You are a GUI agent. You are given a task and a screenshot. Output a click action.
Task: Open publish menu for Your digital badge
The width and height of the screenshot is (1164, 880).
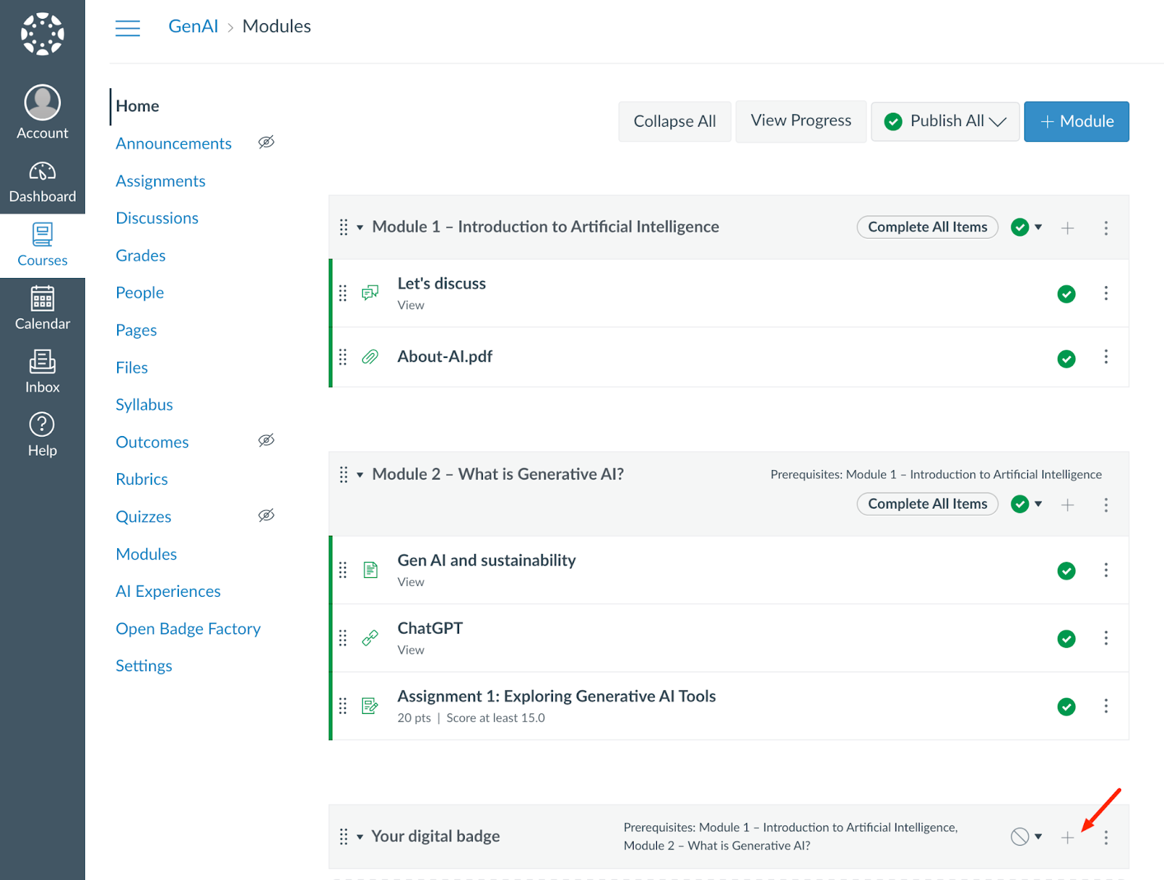point(1027,837)
